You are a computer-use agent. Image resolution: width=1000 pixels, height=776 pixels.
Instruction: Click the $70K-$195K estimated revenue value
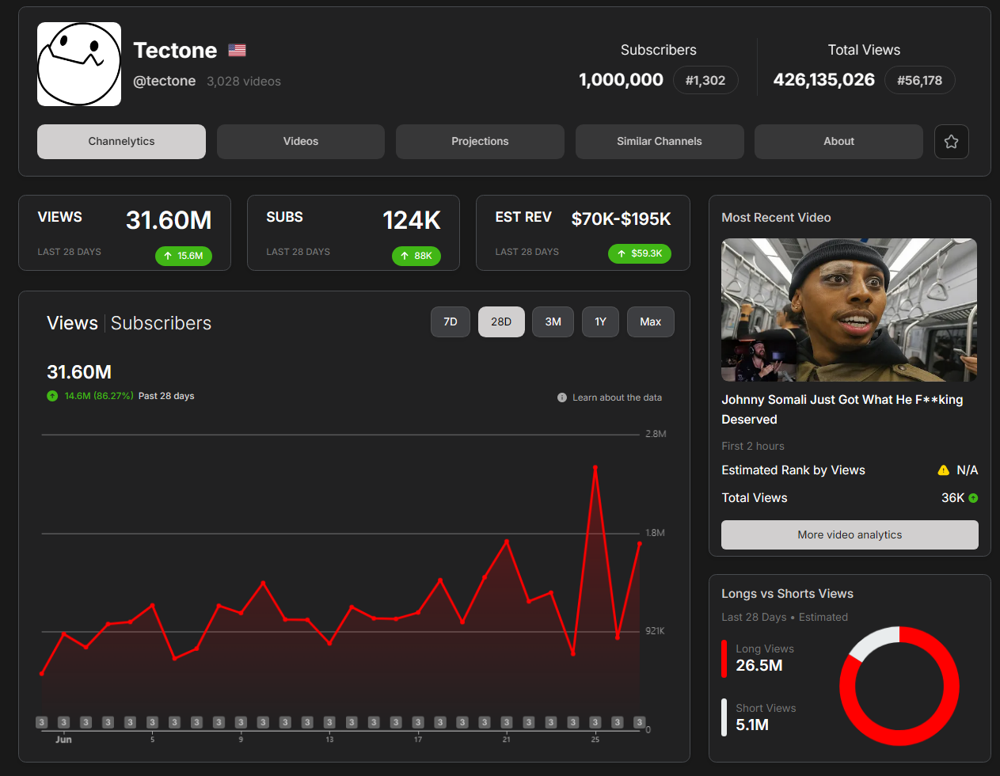(x=622, y=219)
